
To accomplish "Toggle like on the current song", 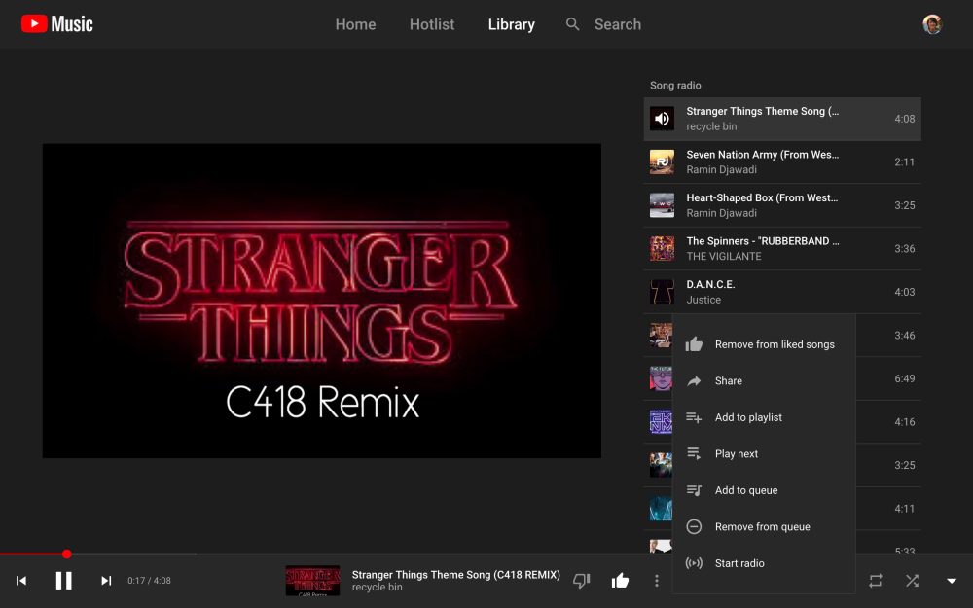I will [619, 580].
